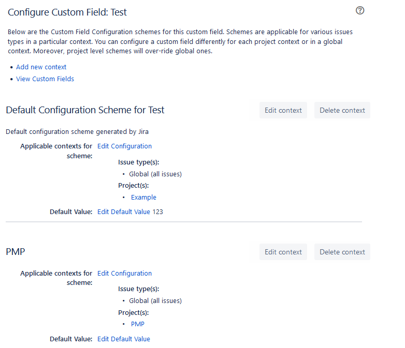This screenshot has width=405, height=348.
Task: Click the Default Configuration Scheme for Test heading
Action: pos(85,110)
